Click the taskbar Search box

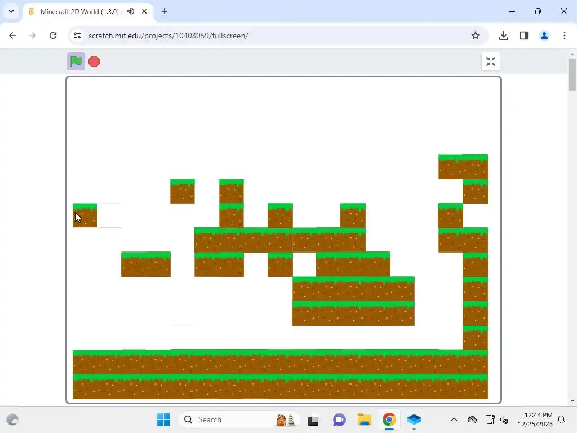pyautogui.click(x=239, y=419)
